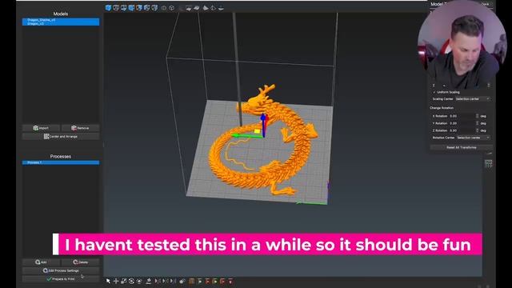Click Reset All Transforms button

461,147
